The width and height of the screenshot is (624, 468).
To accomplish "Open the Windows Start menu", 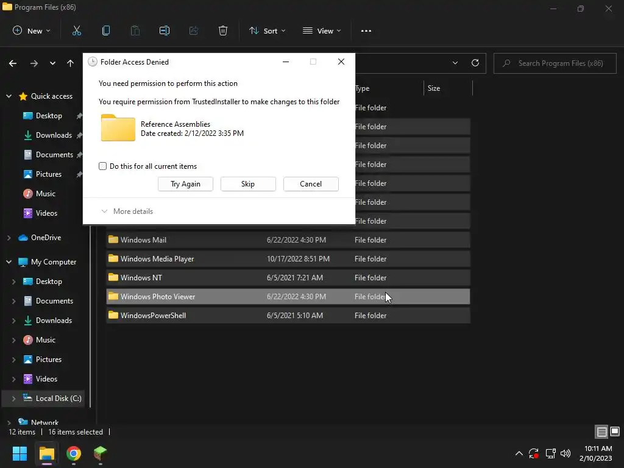I will click(x=19, y=453).
